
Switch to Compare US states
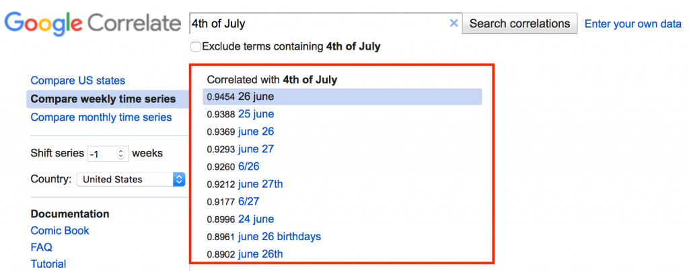click(78, 80)
